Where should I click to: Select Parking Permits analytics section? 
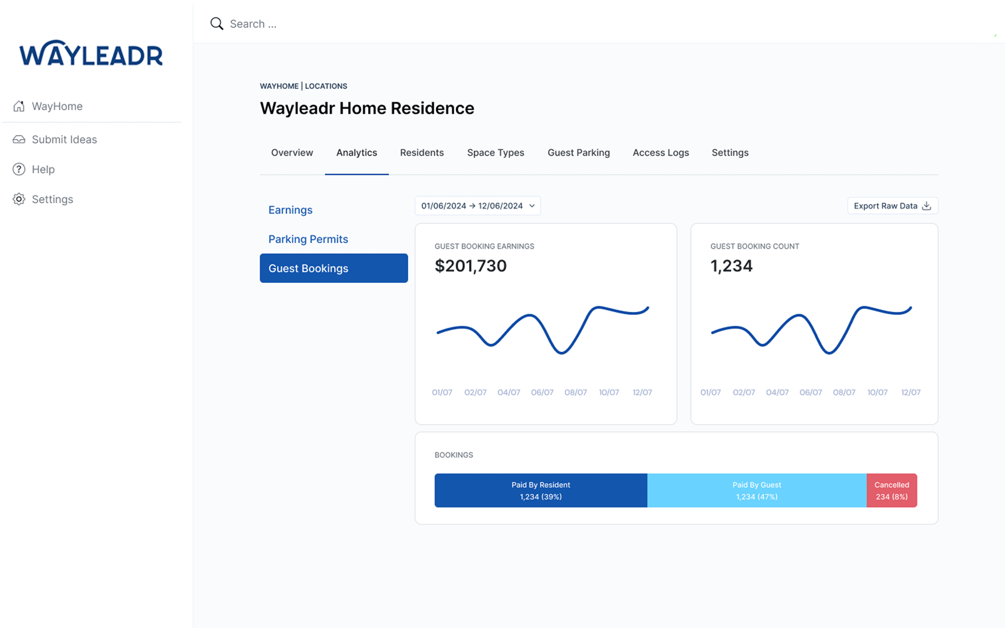(x=308, y=239)
